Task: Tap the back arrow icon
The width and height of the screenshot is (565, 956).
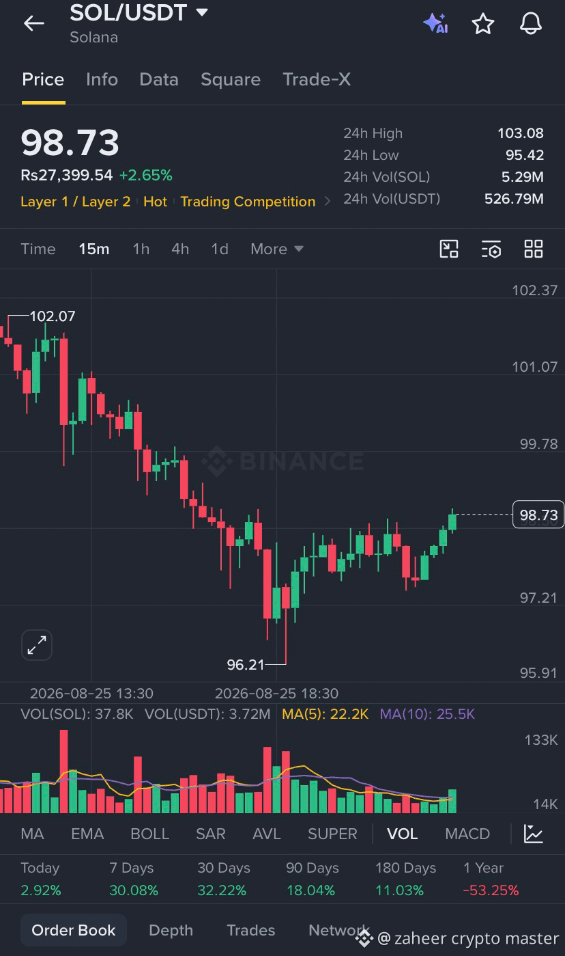Action: pyautogui.click(x=33, y=23)
